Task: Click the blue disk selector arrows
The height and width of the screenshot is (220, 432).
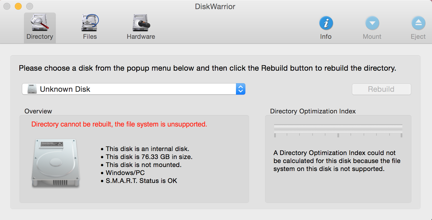Action: click(241, 89)
